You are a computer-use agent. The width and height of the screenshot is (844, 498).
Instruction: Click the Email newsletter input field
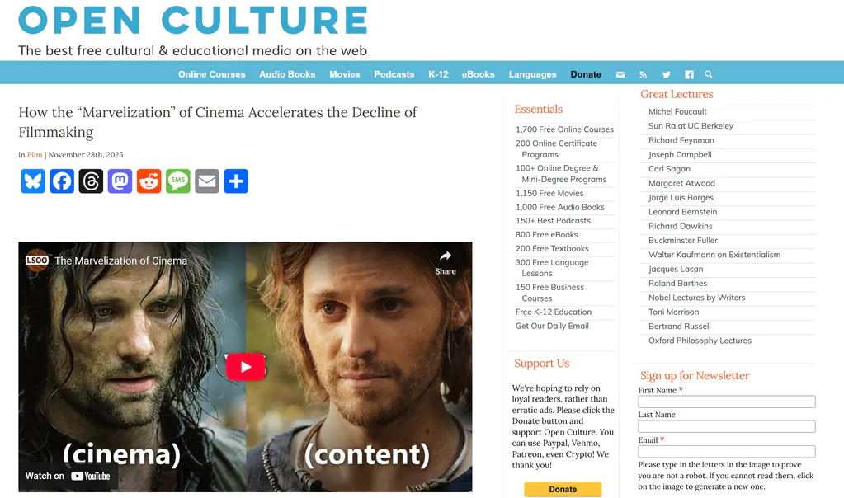point(727,452)
